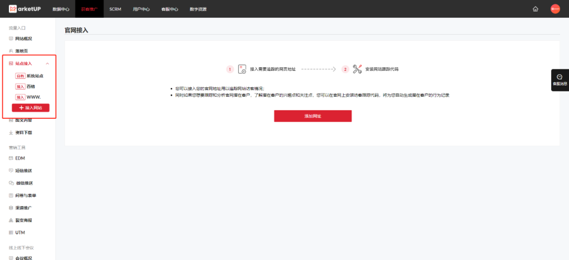
Task: Click the UTM sidebar icon
Action: (x=11, y=233)
